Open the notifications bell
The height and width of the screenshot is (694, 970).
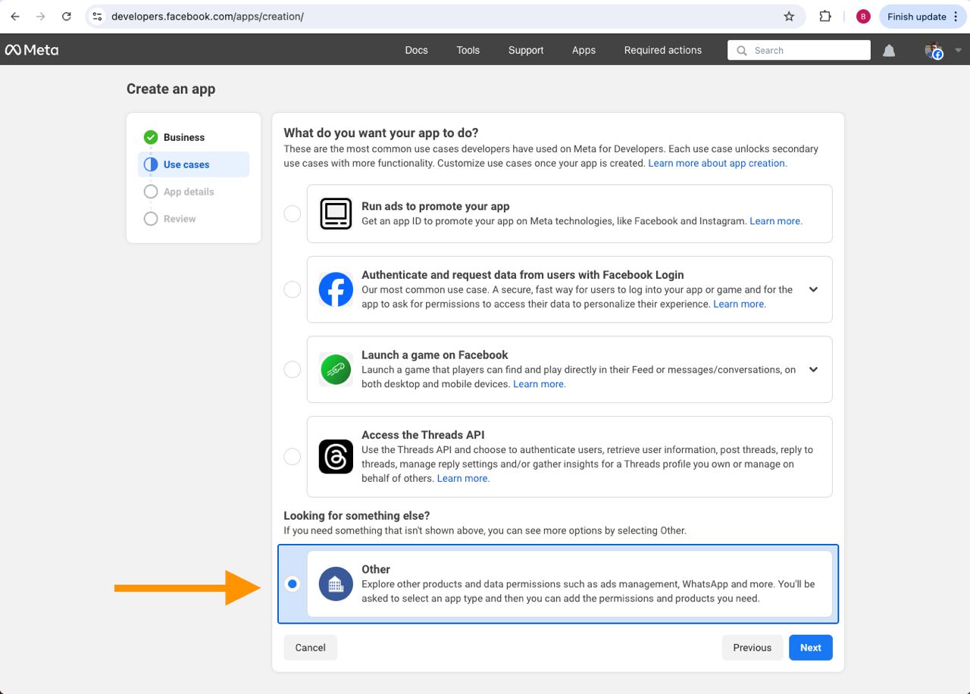pos(889,51)
